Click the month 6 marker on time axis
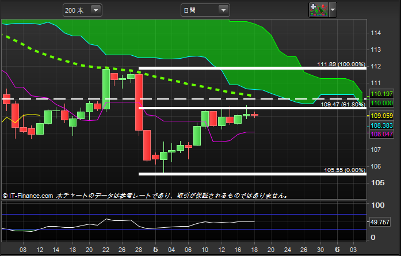Image resolution: width=401 pixels, height=256 pixels. [x=337, y=249]
